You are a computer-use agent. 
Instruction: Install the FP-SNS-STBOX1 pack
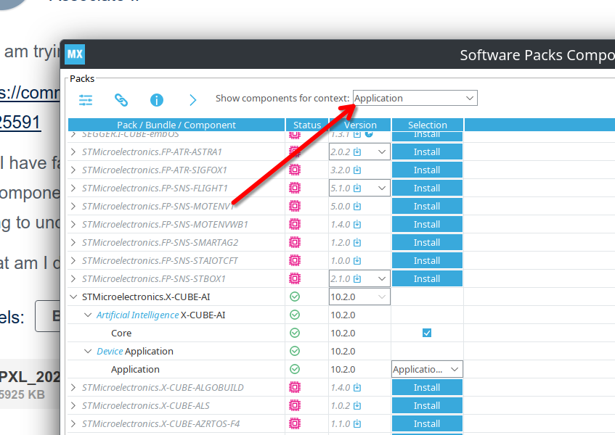[427, 278]
